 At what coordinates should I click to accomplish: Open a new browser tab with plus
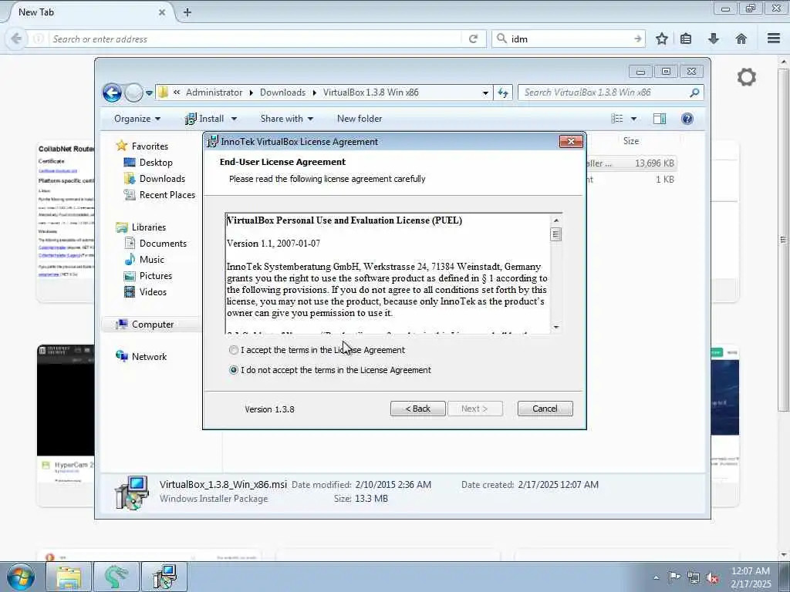coord(187,12)
